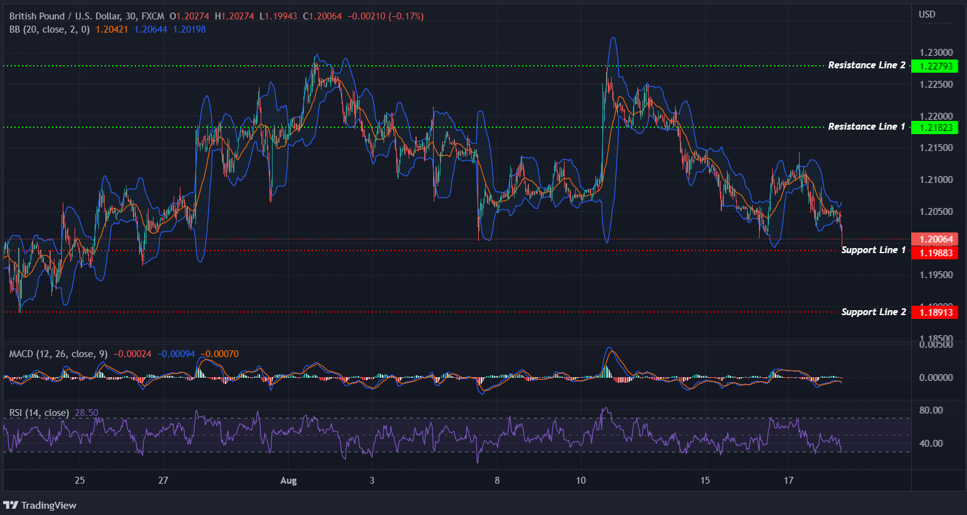Click the green Resistance Line 1 price tag 1.21823
This screenshot has height=515, width=967.
[x=934, y=127]
